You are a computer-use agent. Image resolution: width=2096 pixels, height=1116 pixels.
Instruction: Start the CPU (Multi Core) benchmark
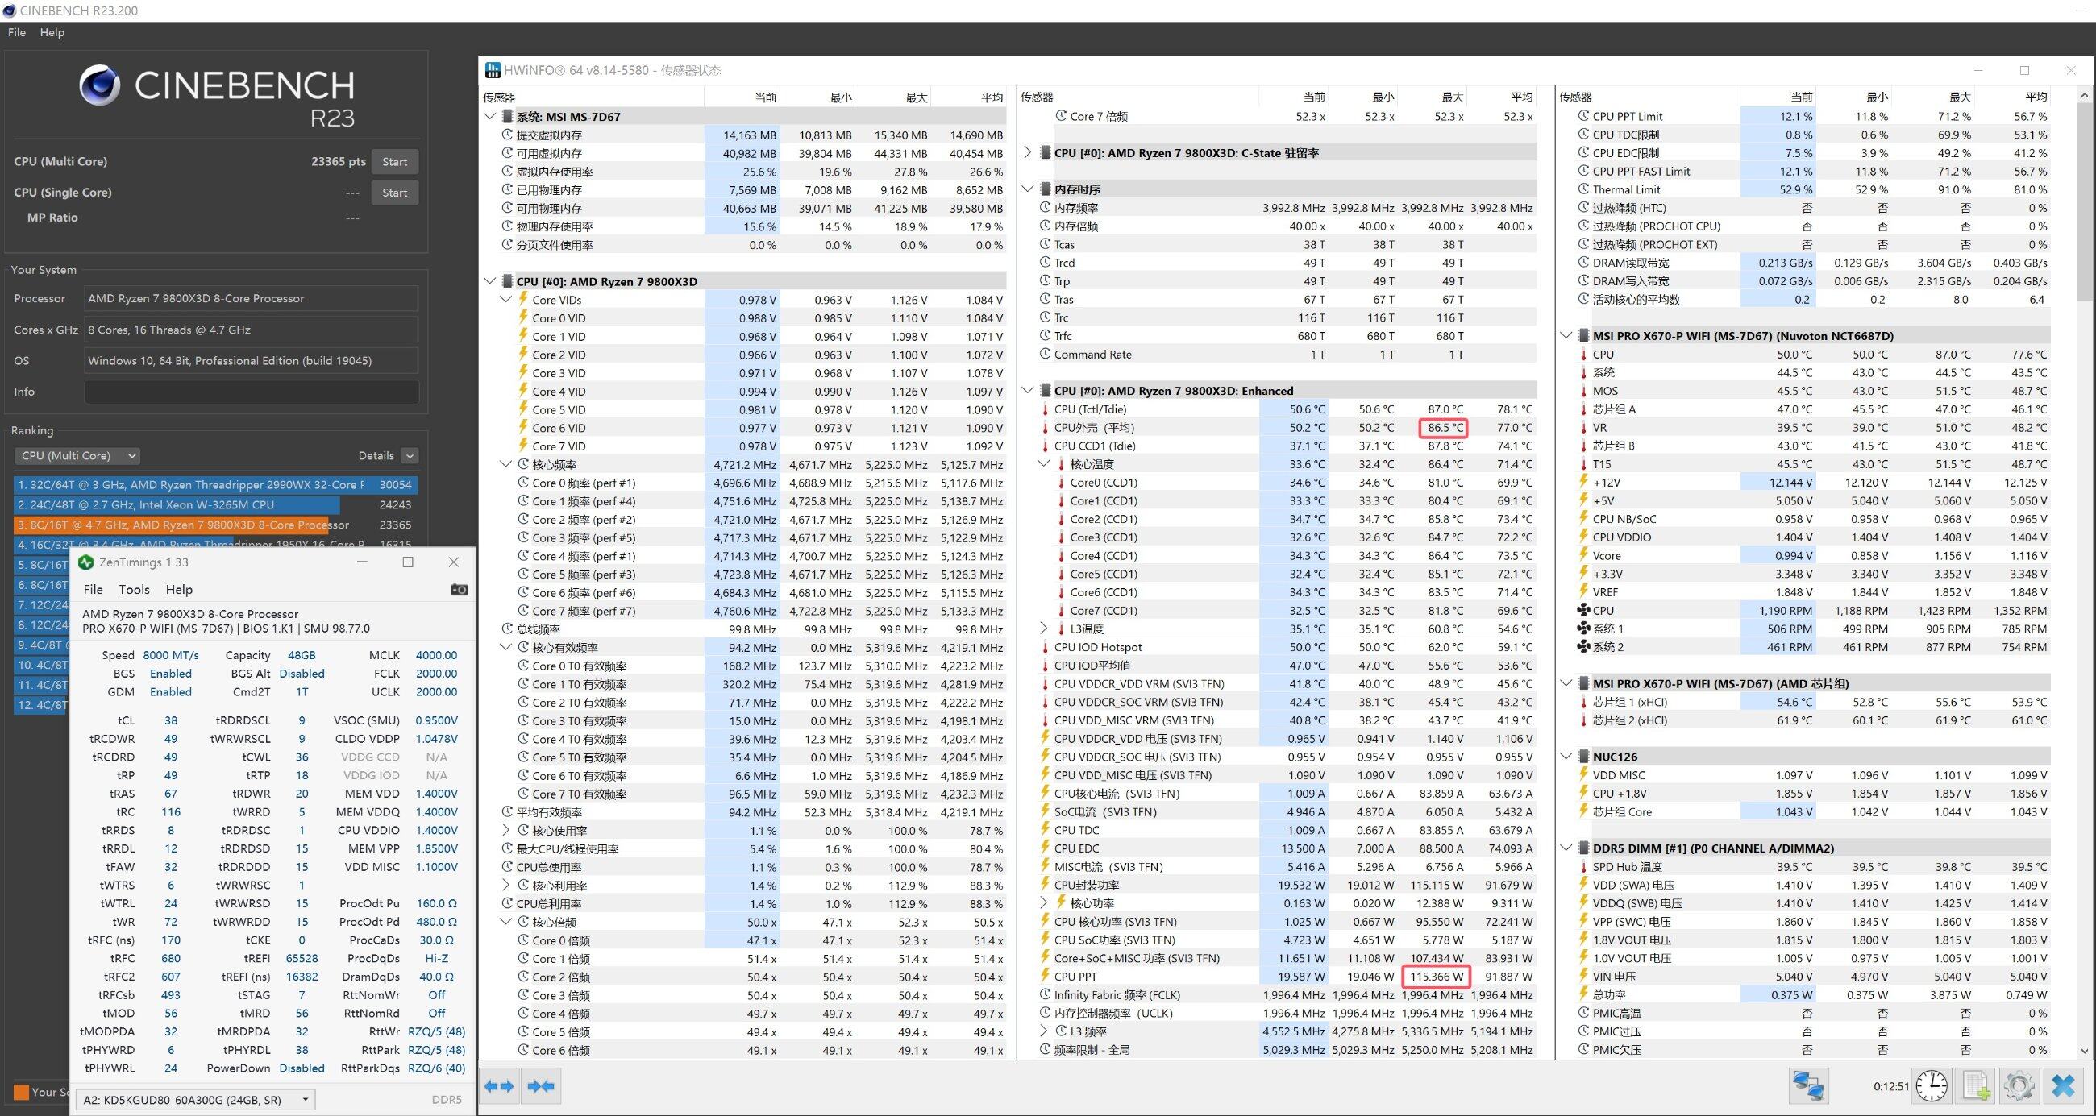tap(395, 162)
